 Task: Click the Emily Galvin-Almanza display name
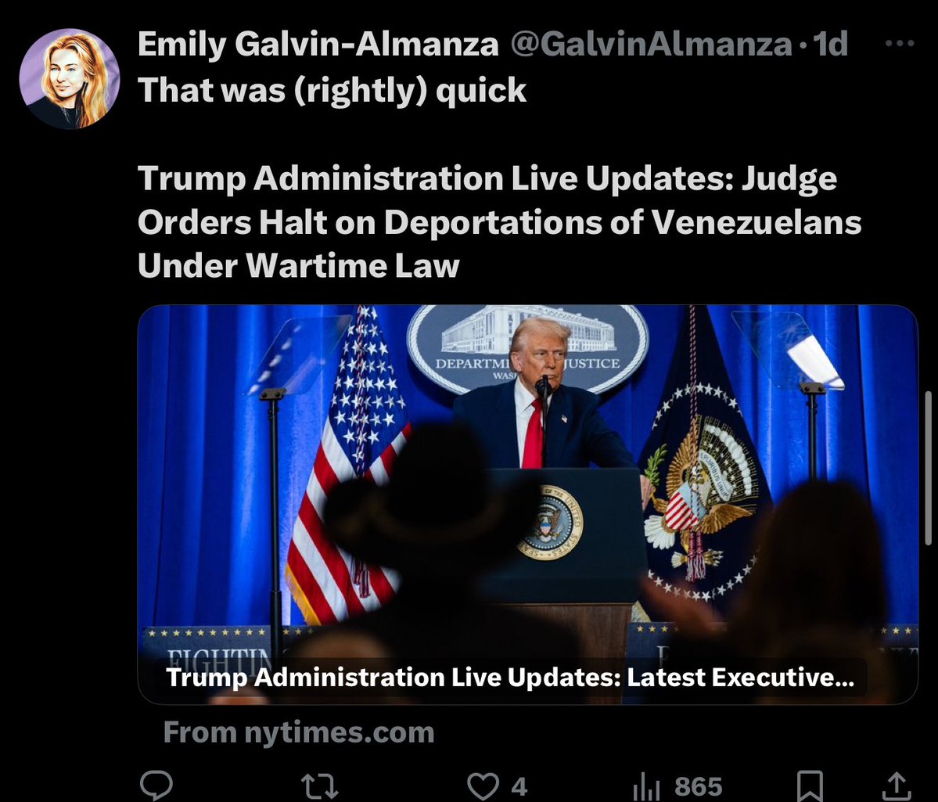coord(318,44)
